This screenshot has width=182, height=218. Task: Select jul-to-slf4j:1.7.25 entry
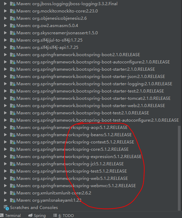(49, 40)
